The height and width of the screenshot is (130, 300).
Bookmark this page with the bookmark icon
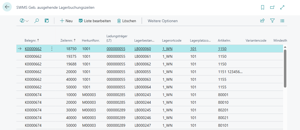pos(263,8)
